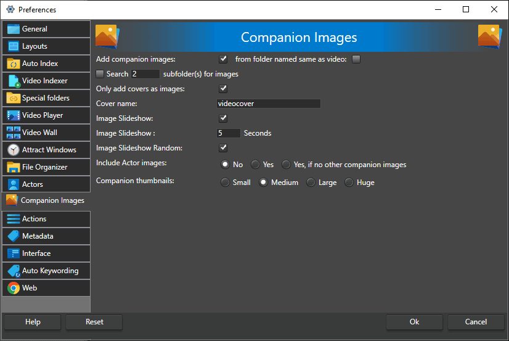Click the Web Chrome icon
The image size is (509, 341).
tap(14, 288)
